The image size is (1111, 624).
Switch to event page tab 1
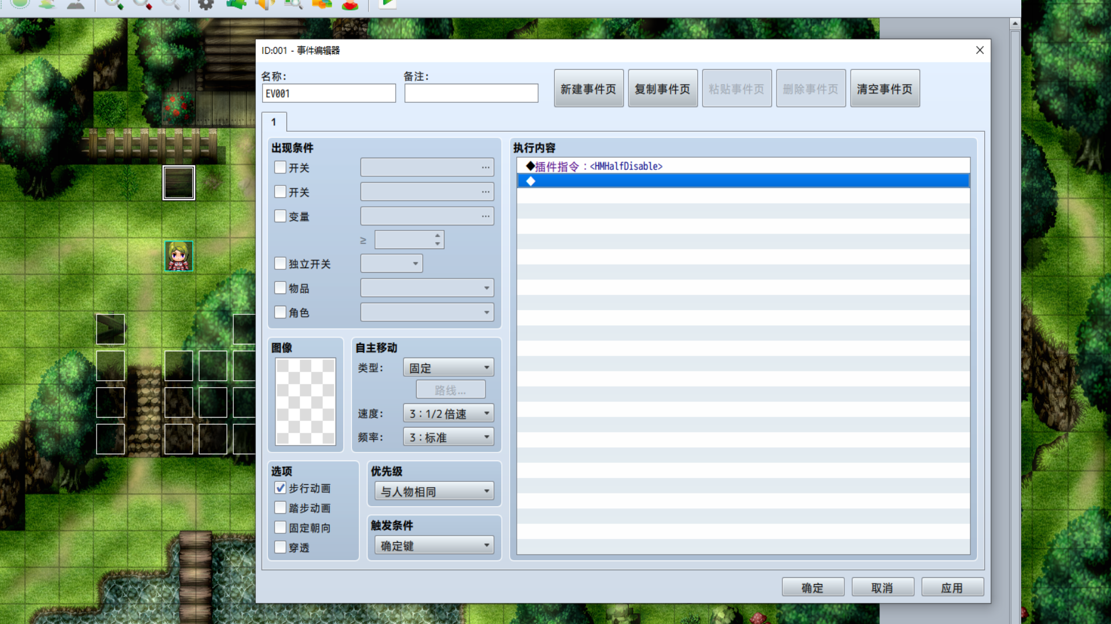[x=274, y=122]
